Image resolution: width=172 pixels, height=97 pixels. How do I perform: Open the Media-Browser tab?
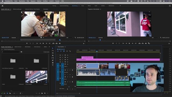point(18,47)
